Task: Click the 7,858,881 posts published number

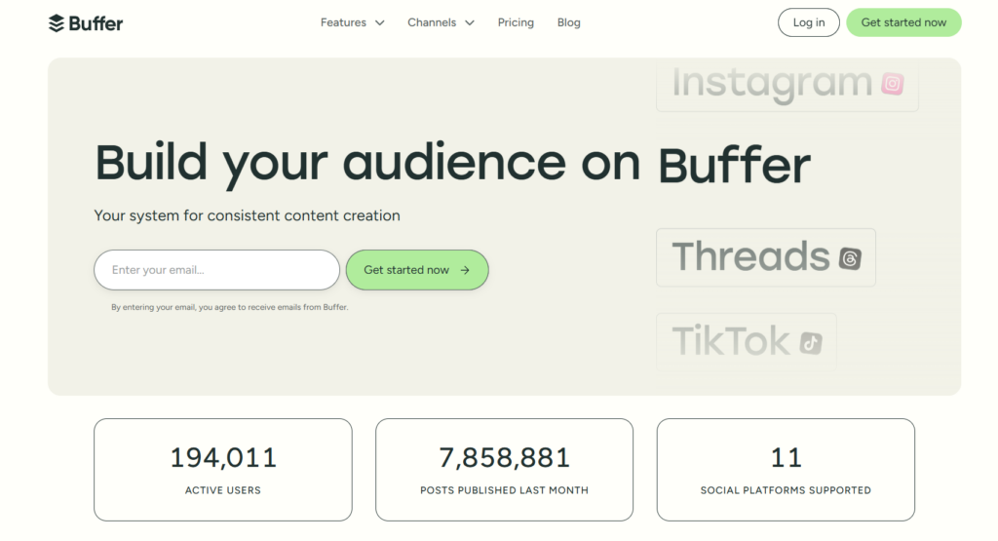Action: pos(504,457)
